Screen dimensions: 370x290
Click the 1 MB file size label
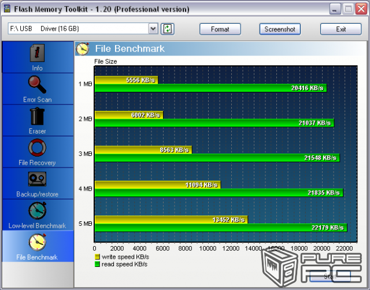pos(85,84)
